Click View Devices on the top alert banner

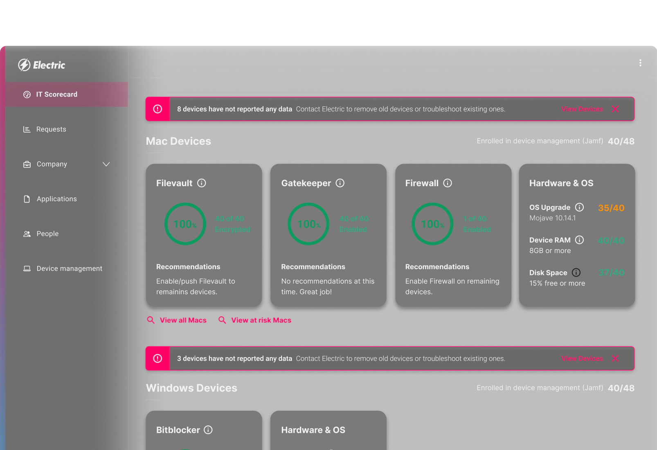click(581, 109)
